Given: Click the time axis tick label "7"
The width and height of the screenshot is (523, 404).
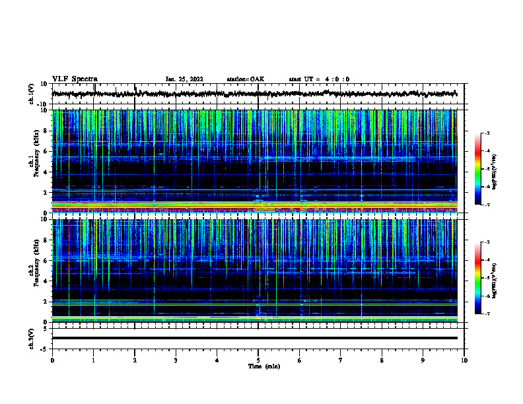Looking at the screenshot, I should tap(341, 360).
